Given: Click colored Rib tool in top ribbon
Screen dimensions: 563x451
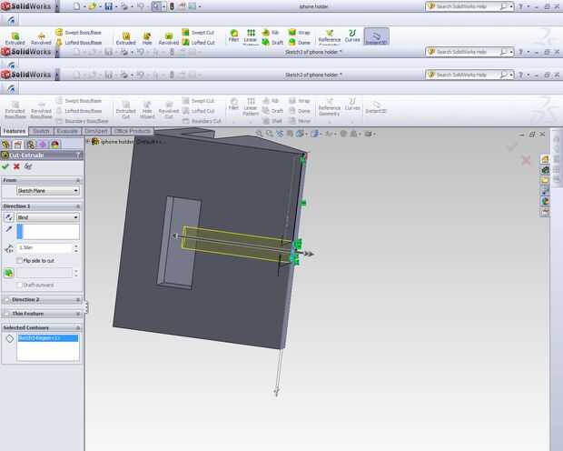Looking at the screenshot, I should point(271,33).
